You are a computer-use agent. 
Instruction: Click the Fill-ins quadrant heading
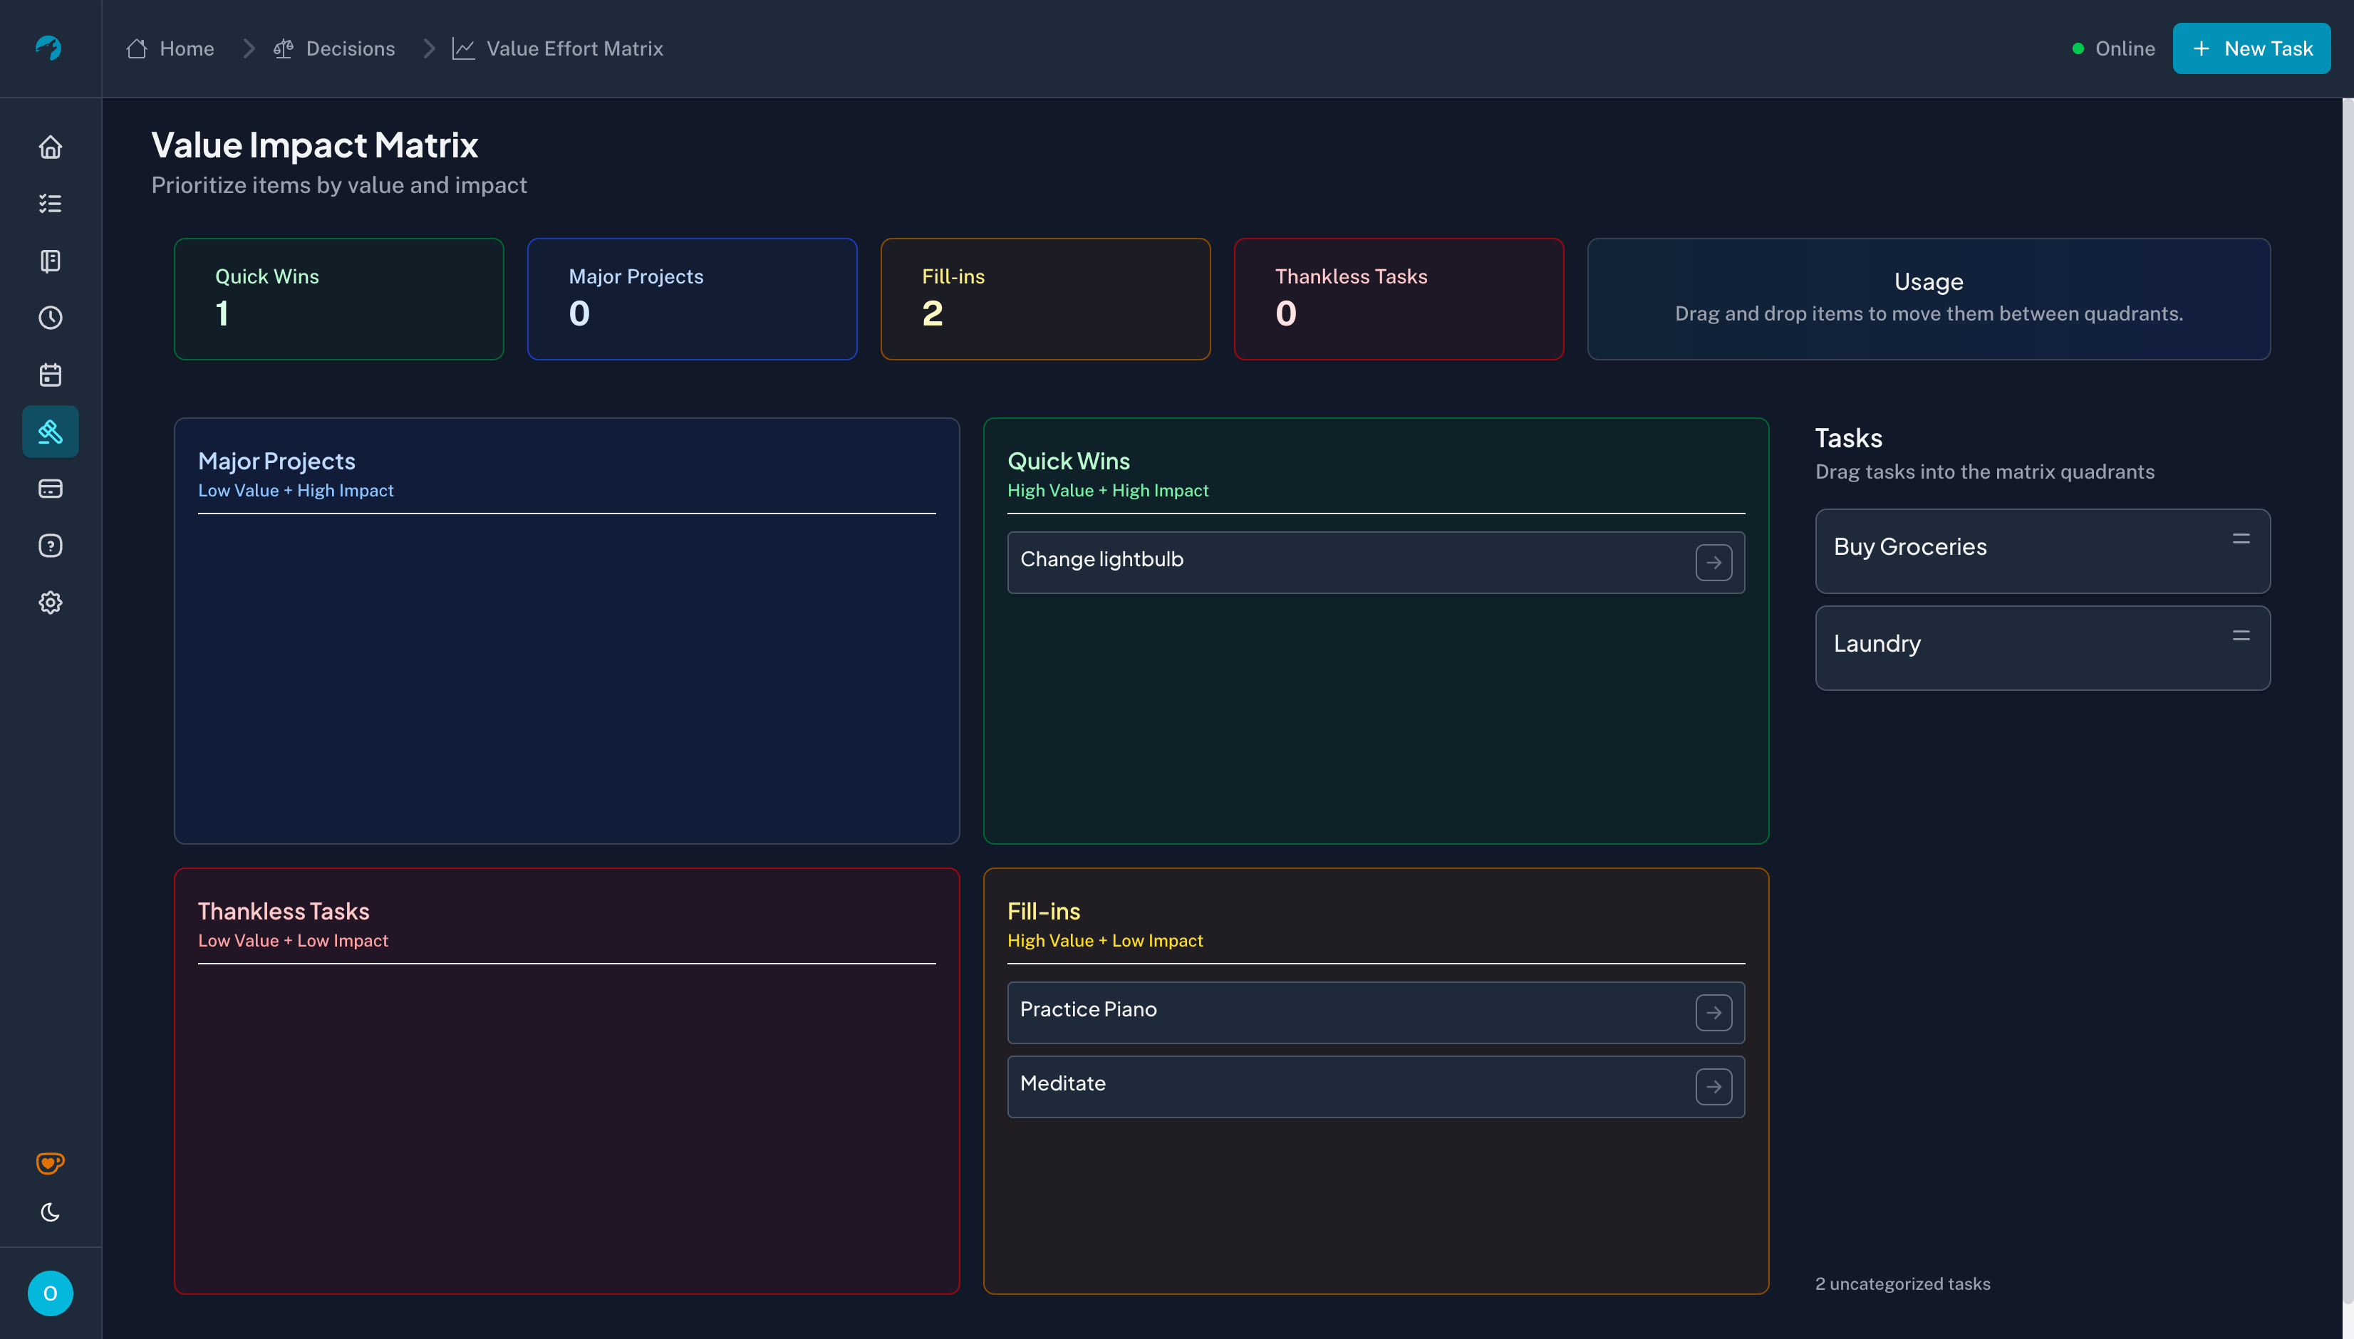(1043, 912)
